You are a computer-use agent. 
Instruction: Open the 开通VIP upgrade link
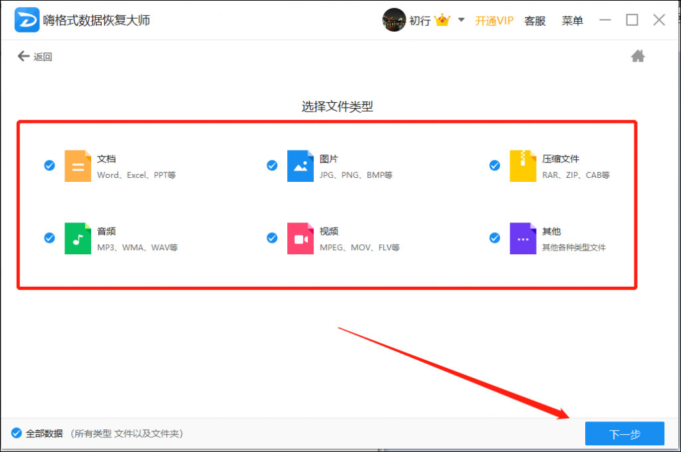[x=494, y=21]
